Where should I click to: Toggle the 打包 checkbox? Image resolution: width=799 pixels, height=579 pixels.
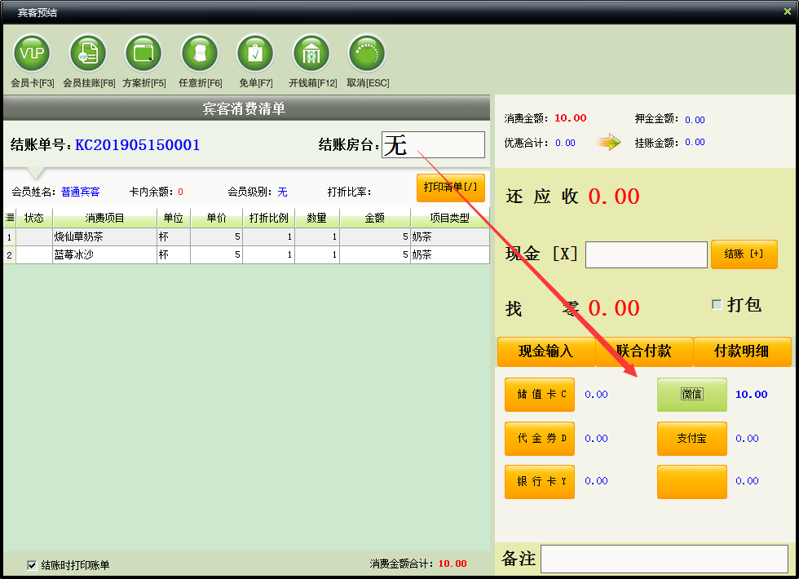(717, 305)
